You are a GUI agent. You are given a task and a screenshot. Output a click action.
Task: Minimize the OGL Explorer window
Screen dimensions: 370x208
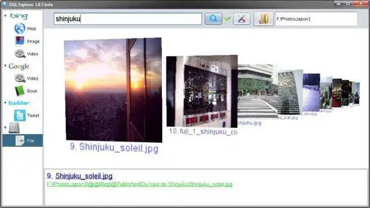pyautogui.click(x=339, y=3)
